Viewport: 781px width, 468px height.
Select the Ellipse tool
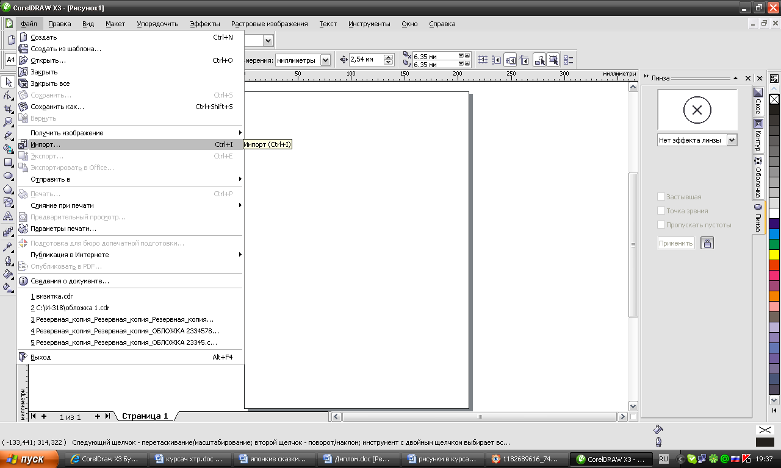[x=8, y=175]
